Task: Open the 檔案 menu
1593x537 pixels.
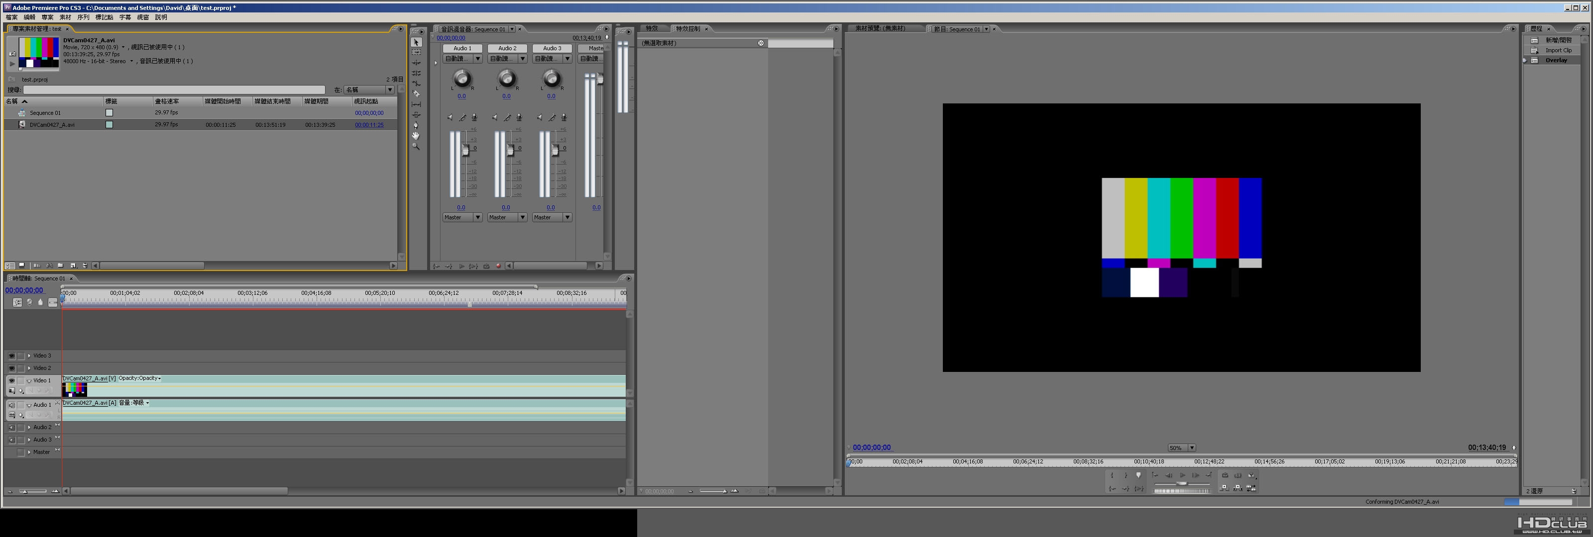Action: [x=12, y=17]
